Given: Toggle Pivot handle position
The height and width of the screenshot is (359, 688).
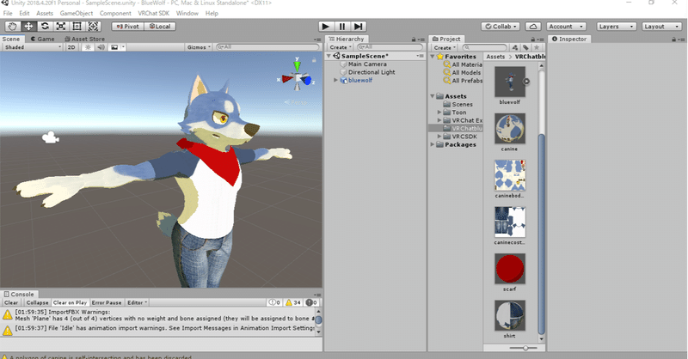Looking at the screenshot, I should tap(127, 27).
